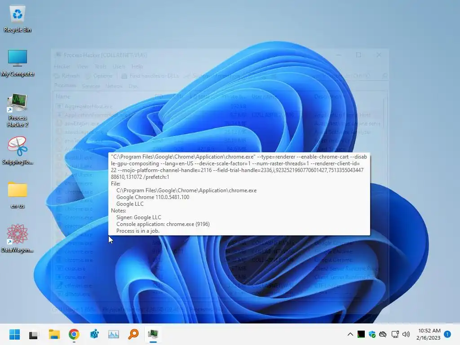Open the volume speaker tray icon

coord(406,334)
